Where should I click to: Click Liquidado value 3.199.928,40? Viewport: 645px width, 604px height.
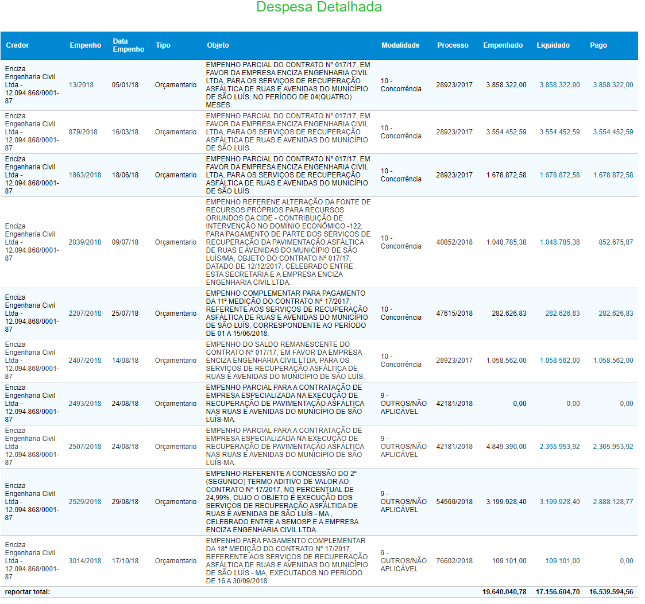pos(559,502)
